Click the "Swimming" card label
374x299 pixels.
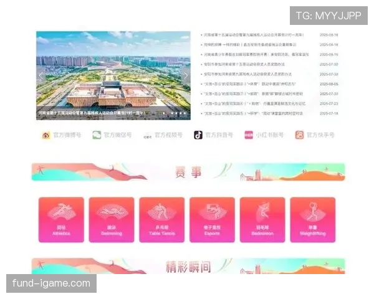pyautogui.click(x=112, y=234)
